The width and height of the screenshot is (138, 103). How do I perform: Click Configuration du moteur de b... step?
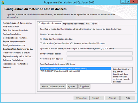point(18,49)
